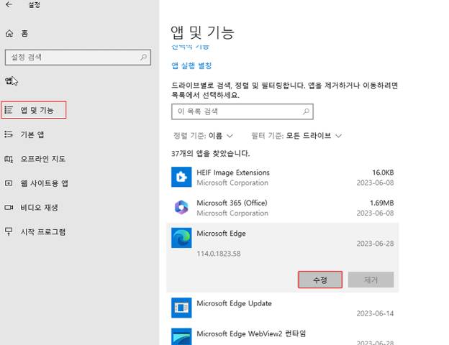
Task: Open 비디오 재생 camera icon
Action: [x=9, y=208]
